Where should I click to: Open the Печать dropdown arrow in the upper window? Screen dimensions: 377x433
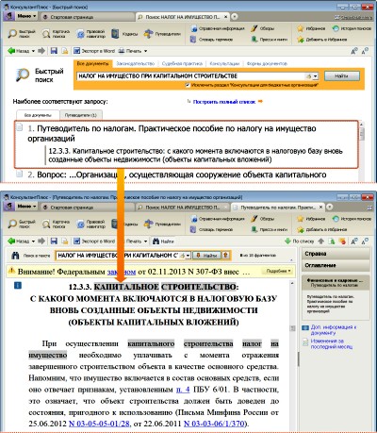(x=145, y=51)
